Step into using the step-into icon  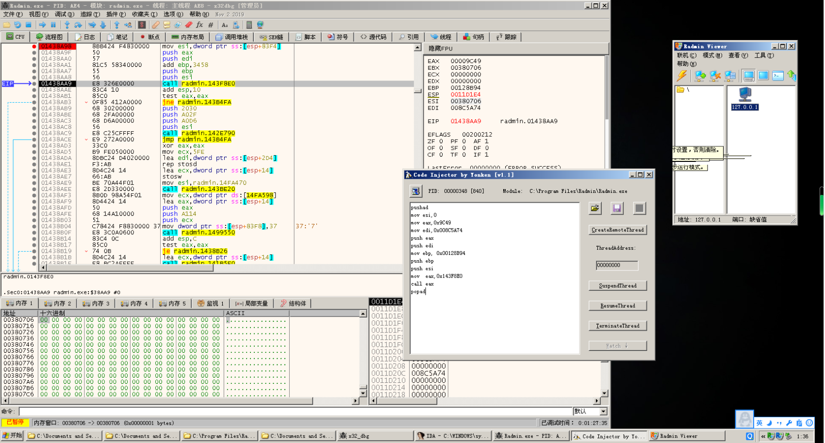click(67, 25)
